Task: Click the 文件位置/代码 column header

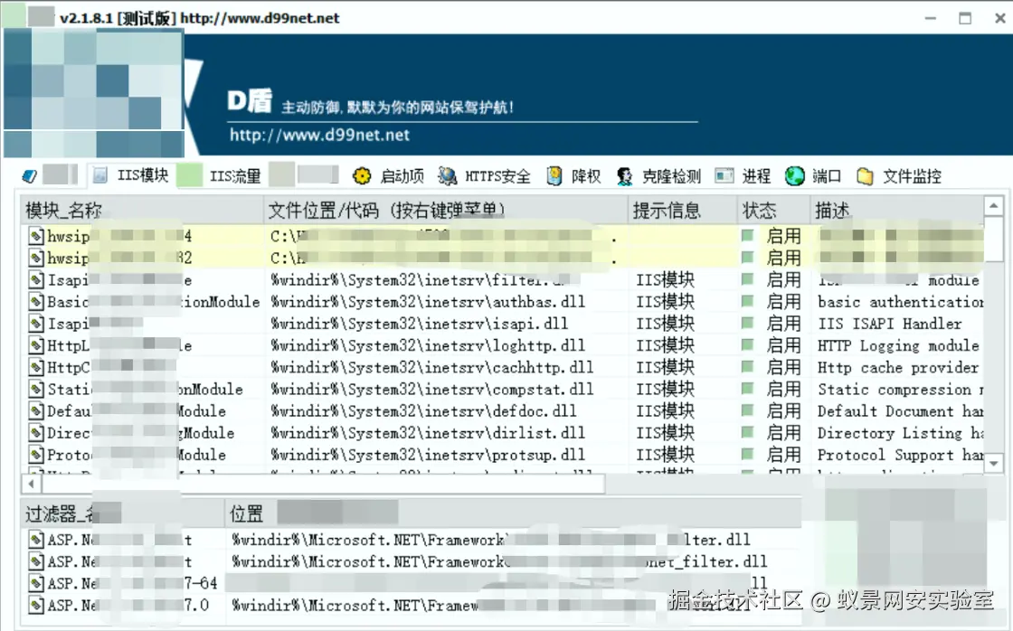Action: click(x=446, y=211)
